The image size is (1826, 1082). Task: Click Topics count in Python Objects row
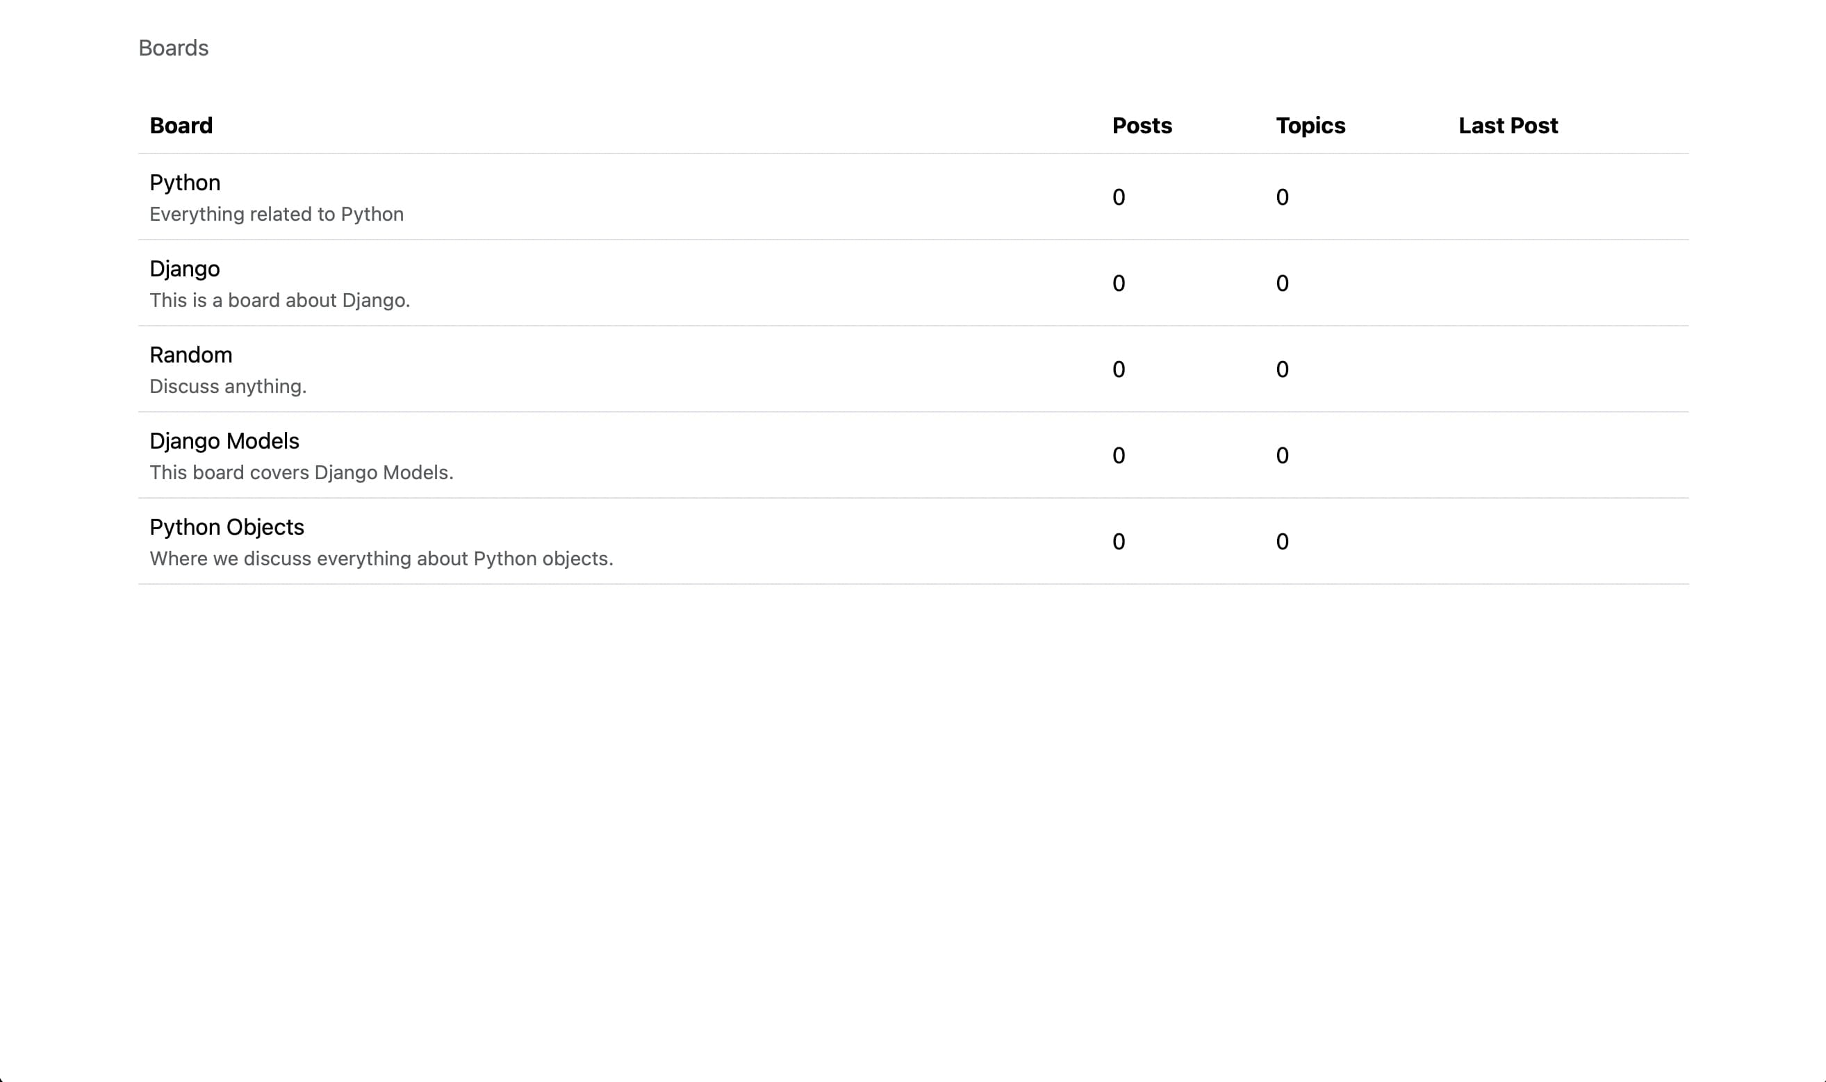[x=1282, y=541]
